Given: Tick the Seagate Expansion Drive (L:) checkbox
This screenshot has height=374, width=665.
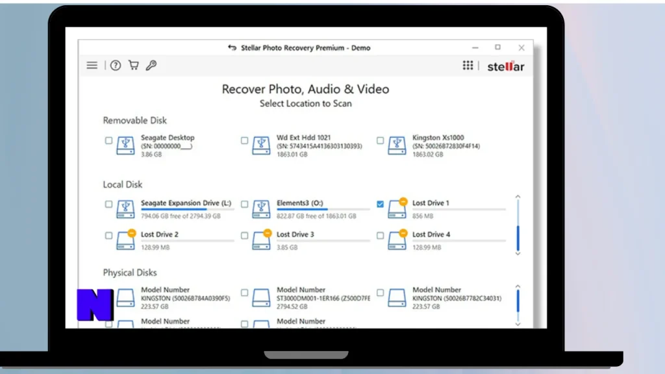Looking at the screenshot, I should pos(108,204).
